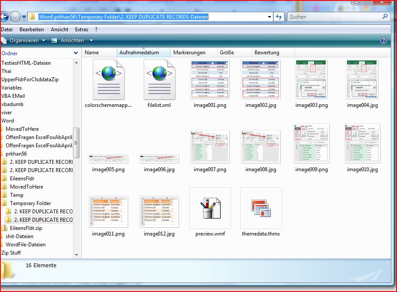Viewport: 397px width, 292px height.
Task: Open the shit-Dateien folder in tree
Action: tap(19, 236)
